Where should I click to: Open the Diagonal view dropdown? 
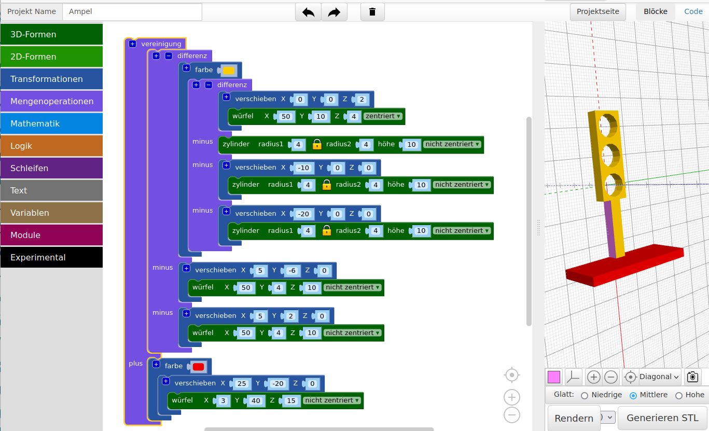pos(659,377)
